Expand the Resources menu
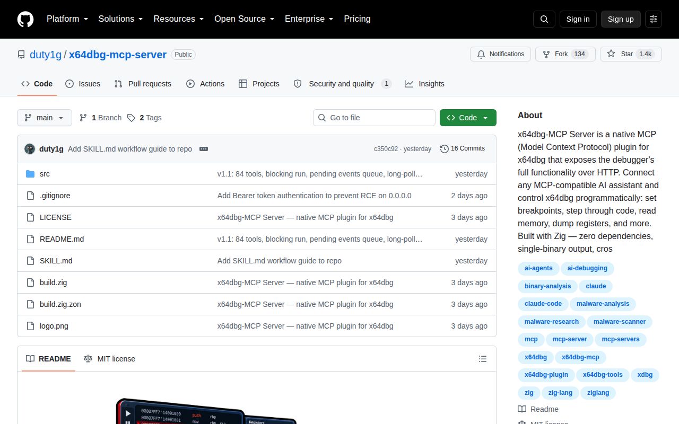The height and width of the screenshot is (424, 679). point(179,19)
